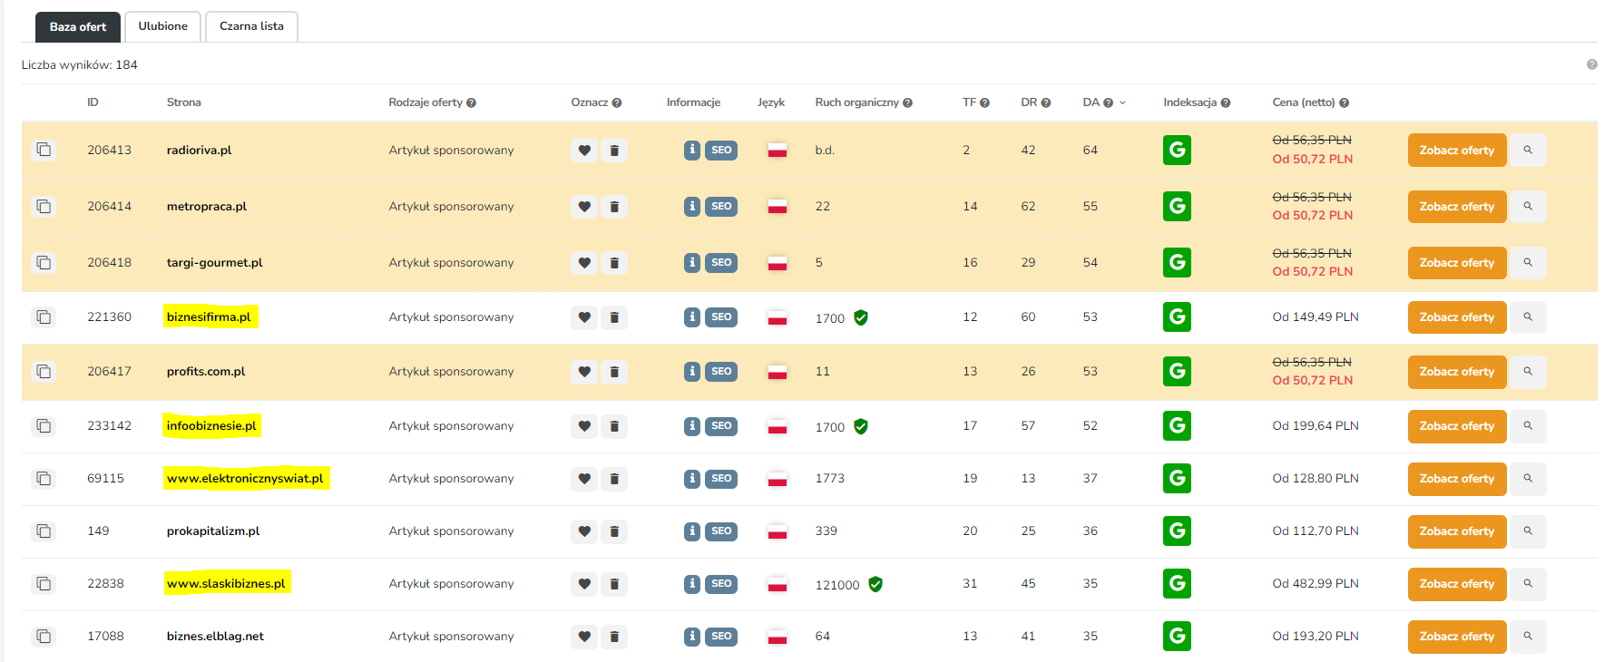The width and height of the screenshot is (1614, 662).
Task: Click copy icon for www.elektronicznyswiat.pl row
Action: click(44, 479)
